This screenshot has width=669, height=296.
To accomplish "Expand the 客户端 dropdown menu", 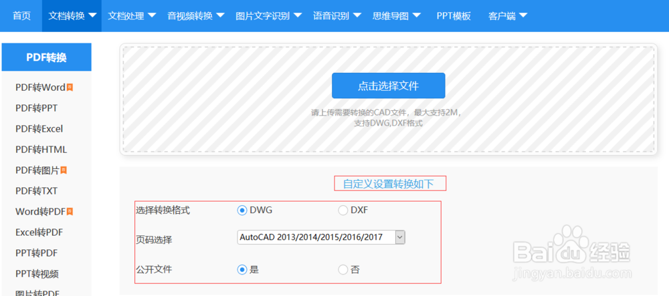I will (x=508, y=16).
